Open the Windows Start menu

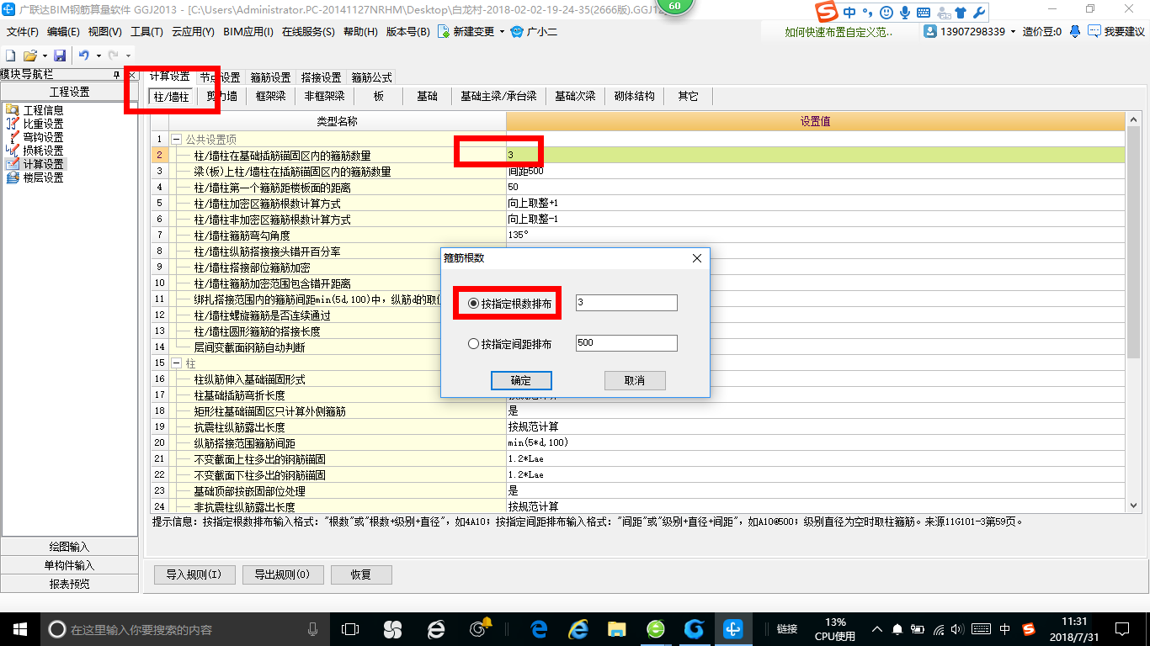point(19,629)
